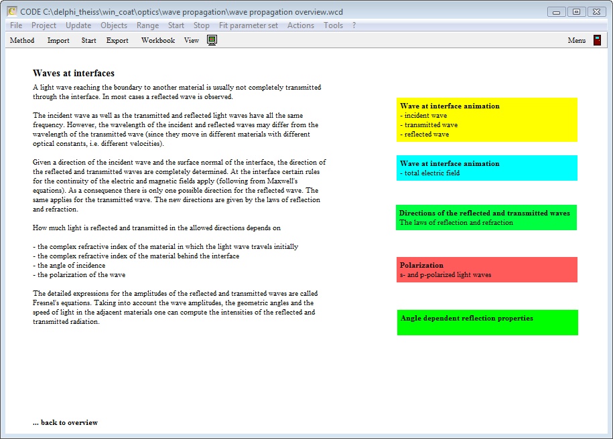613x439 pixels.
Task: Open Angle dependent reflection properties box
Action: tap(488, 323)
